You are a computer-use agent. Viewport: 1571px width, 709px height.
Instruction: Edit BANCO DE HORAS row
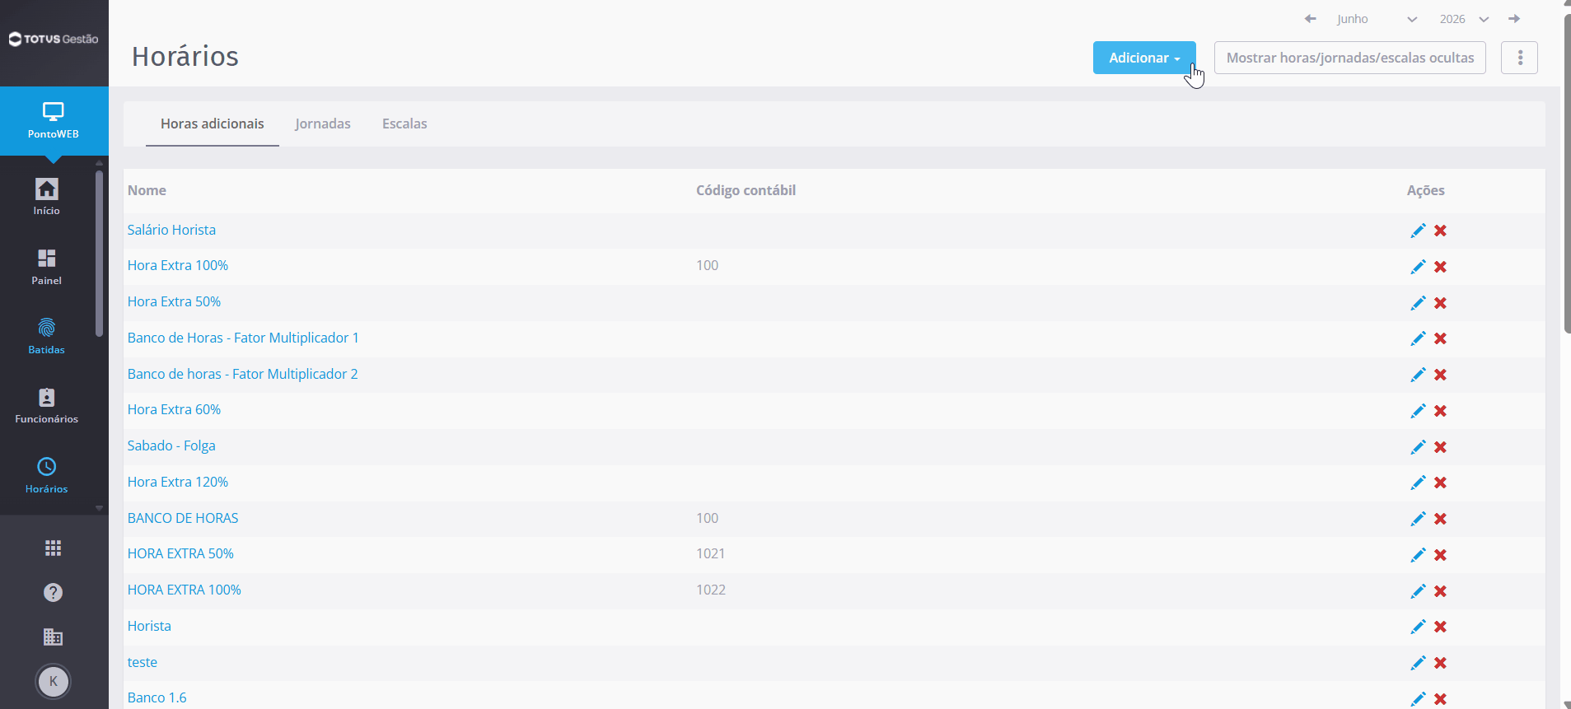click(x=1418, y=519)
